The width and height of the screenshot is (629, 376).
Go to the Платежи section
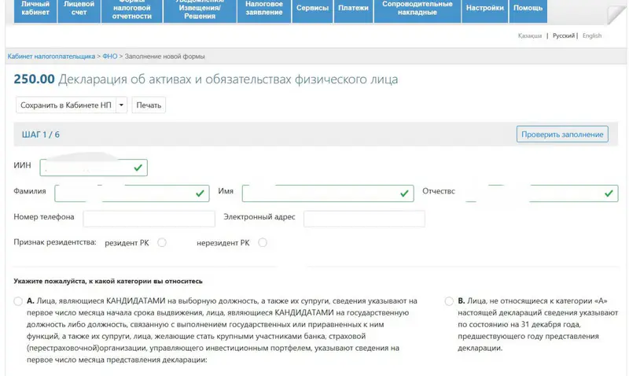353,8
